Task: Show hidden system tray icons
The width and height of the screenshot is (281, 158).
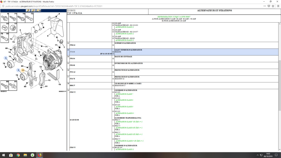Action: pos(257,155)
